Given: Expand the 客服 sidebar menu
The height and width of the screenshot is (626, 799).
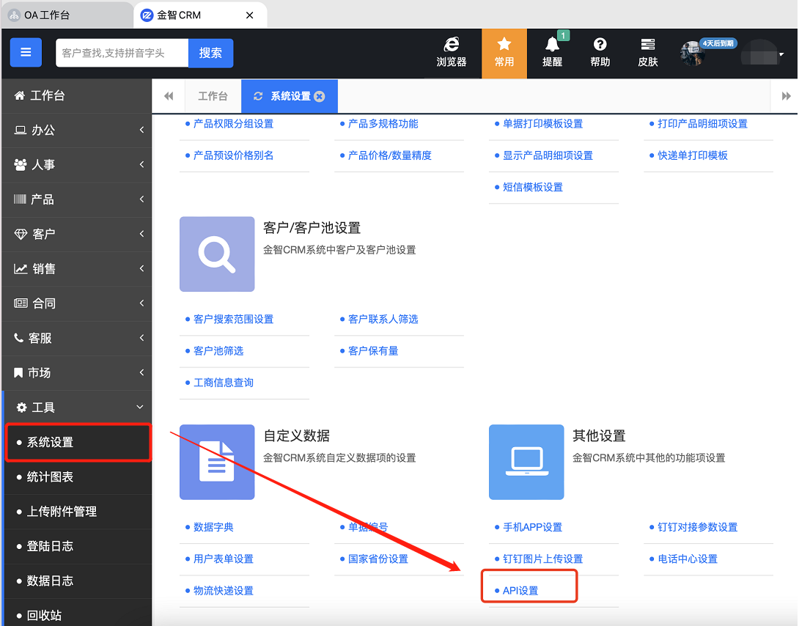Looking at the screenshot, I should click(78, 338).
